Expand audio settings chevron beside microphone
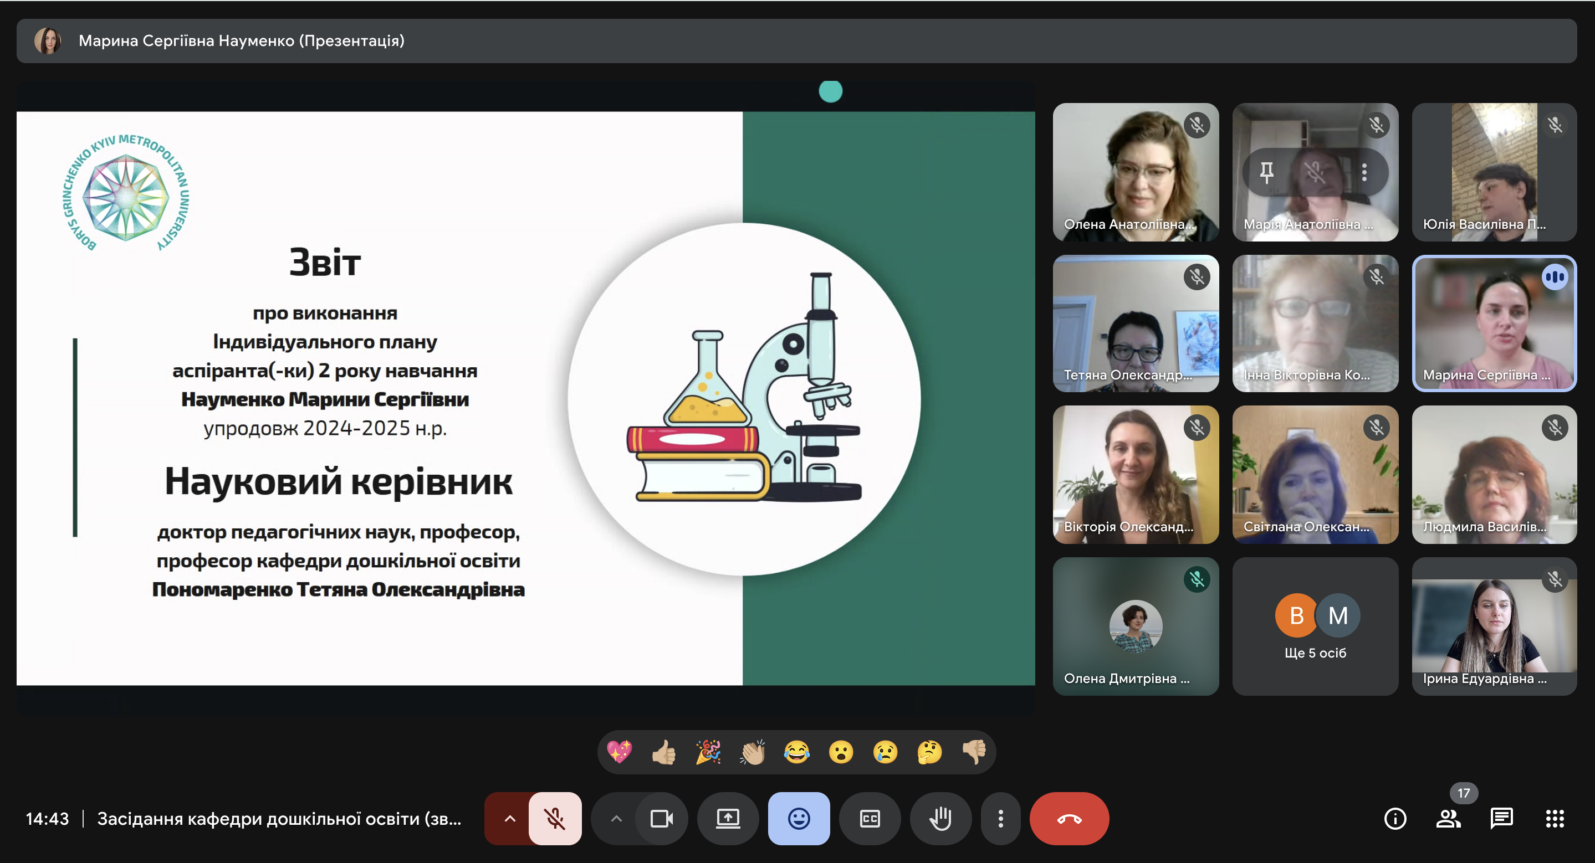The image size is (1595, 863). 509,819
